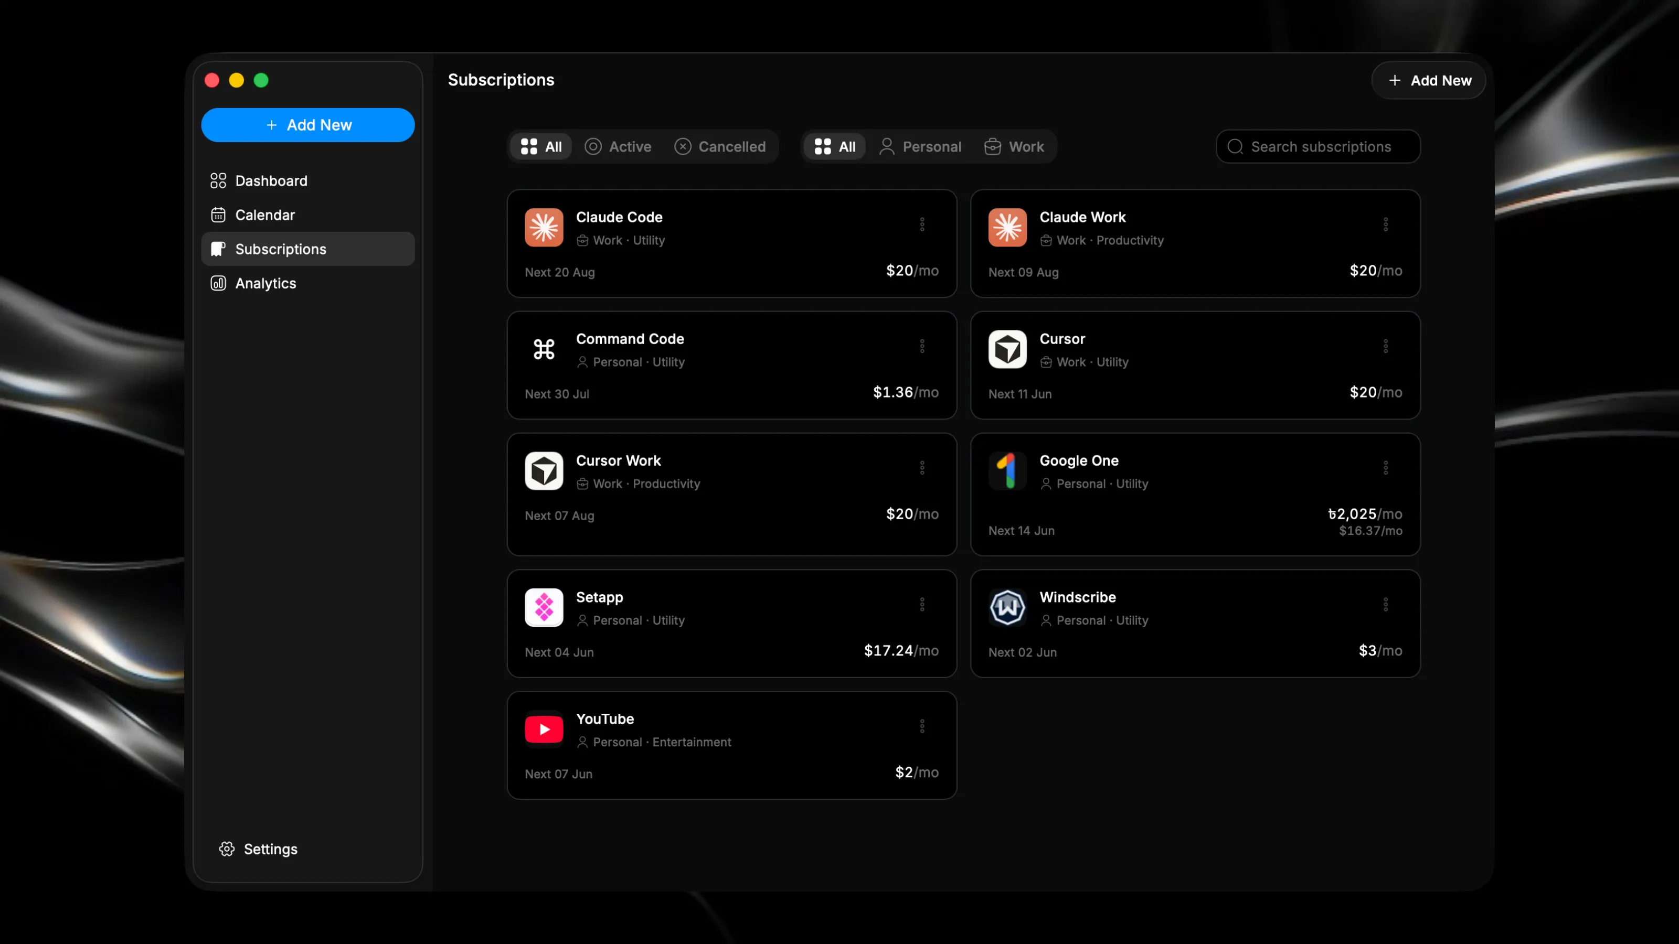Viewport: 1679px width, 944px height.
Task: Click the Google One app icon
Action: [x=1007, y=471]
